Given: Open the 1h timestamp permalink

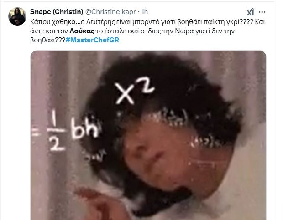Looking at the screenshot, I should pyautogui.click(x=145, y=12).
